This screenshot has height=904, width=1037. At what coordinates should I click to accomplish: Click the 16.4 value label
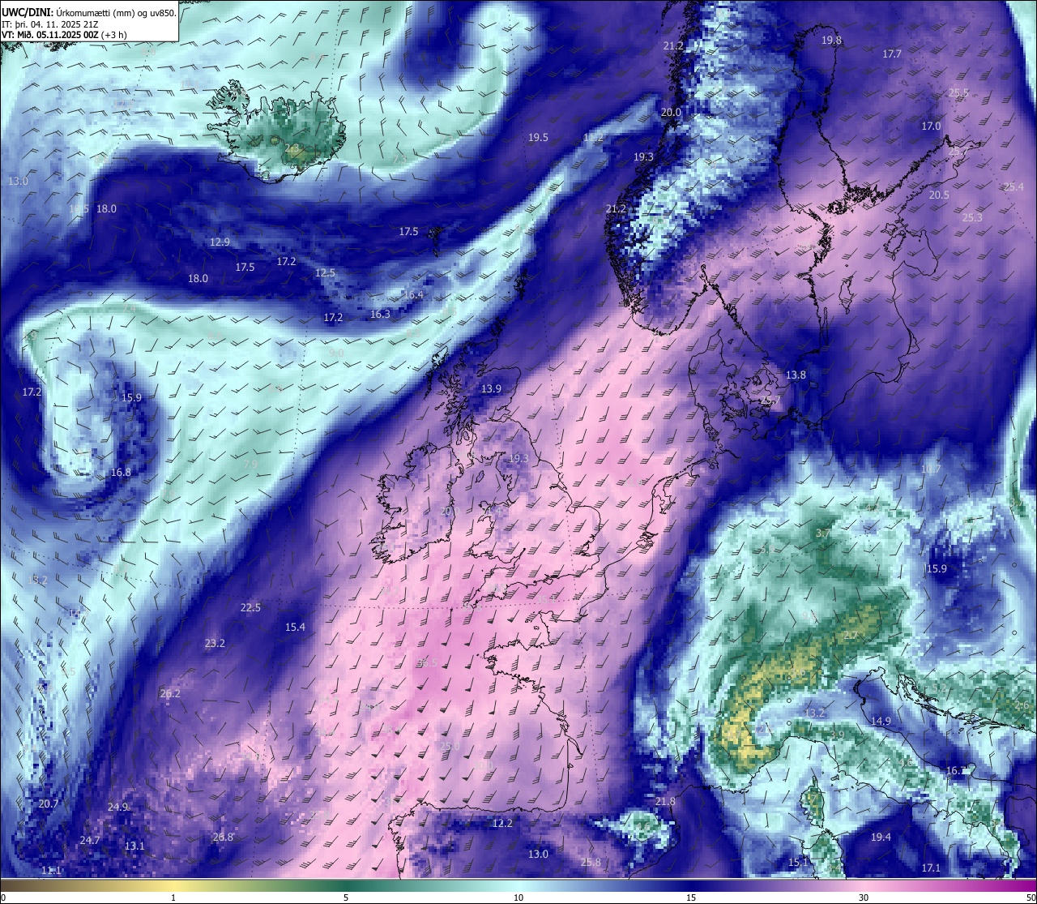point(413,294)
